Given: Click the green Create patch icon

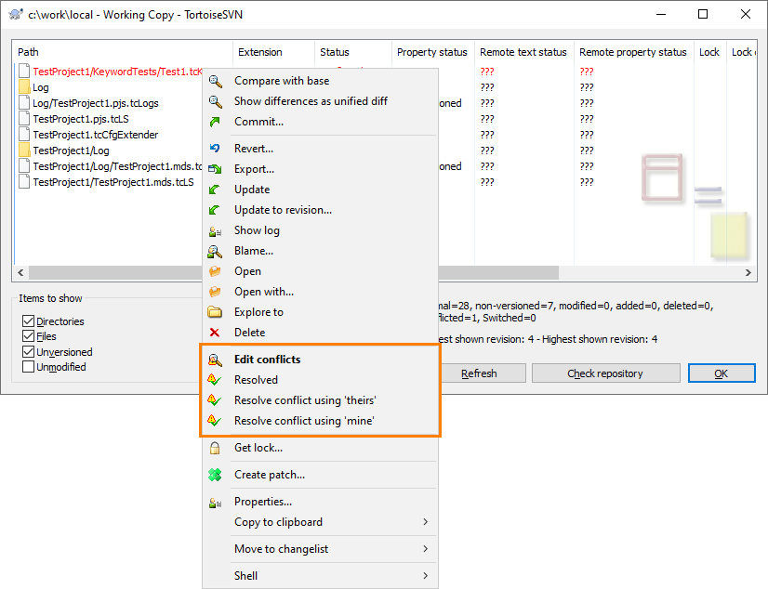Looking at the screenshot, I should pyautogui.click(x=215, y=475).
